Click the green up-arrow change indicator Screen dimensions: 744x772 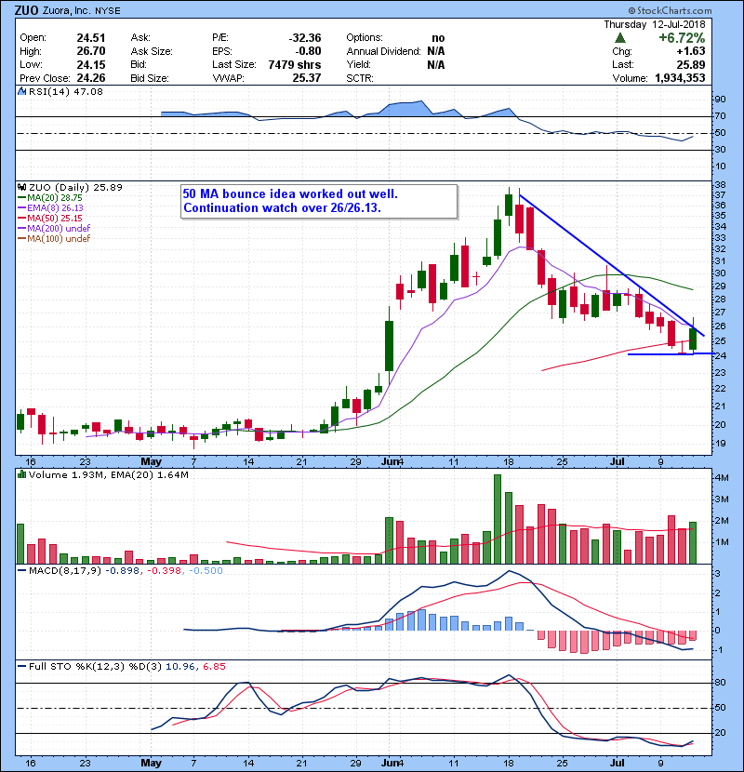(620, 38)
